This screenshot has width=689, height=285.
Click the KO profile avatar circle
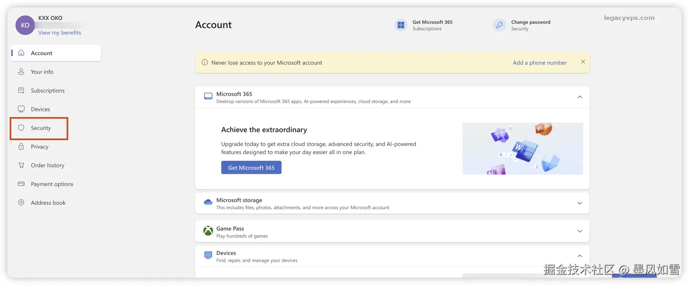click(x=25, y=25)
